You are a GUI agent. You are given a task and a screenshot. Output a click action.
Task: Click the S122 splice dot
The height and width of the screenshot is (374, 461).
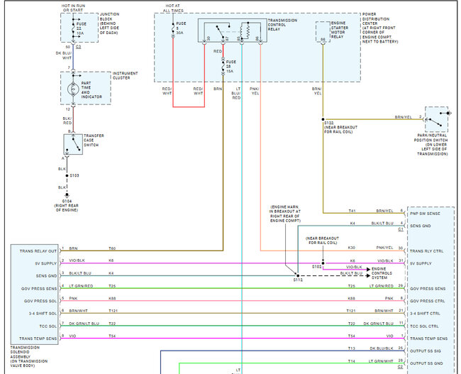[x=323, y=119]
